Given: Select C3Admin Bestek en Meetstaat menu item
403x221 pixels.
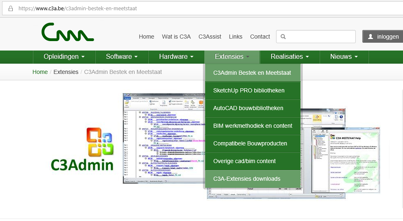Looking at the screenshot, I should pyautogui.click(x=253, y=73).
